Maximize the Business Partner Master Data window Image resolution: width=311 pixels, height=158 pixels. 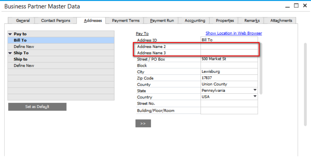pyautogui.click(x=296, y=6)
